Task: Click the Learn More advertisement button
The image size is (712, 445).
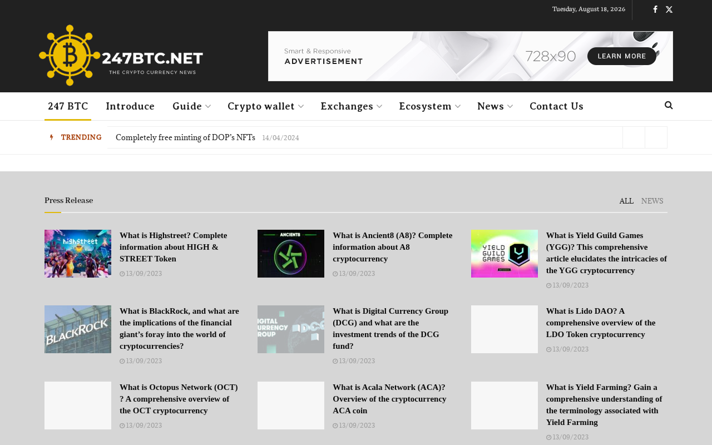Action: pos(622,56)
